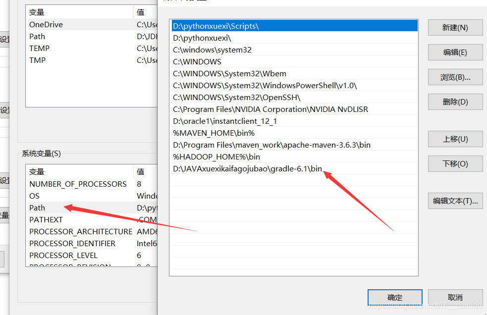Click 变量 column header in user variables
The height and width of the screenshot is (315, 487).
tap(80, 12)
